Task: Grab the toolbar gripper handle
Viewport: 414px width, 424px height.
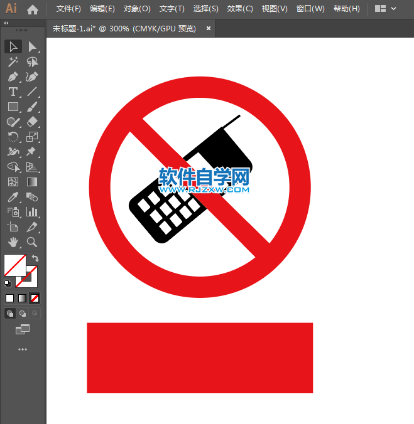Action: pyautogui.click(x=22, y=30)
